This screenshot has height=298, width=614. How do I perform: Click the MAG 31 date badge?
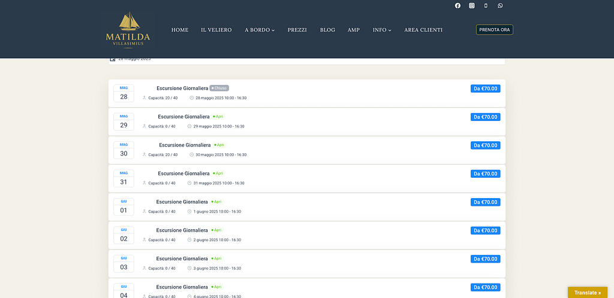(124, 178)
